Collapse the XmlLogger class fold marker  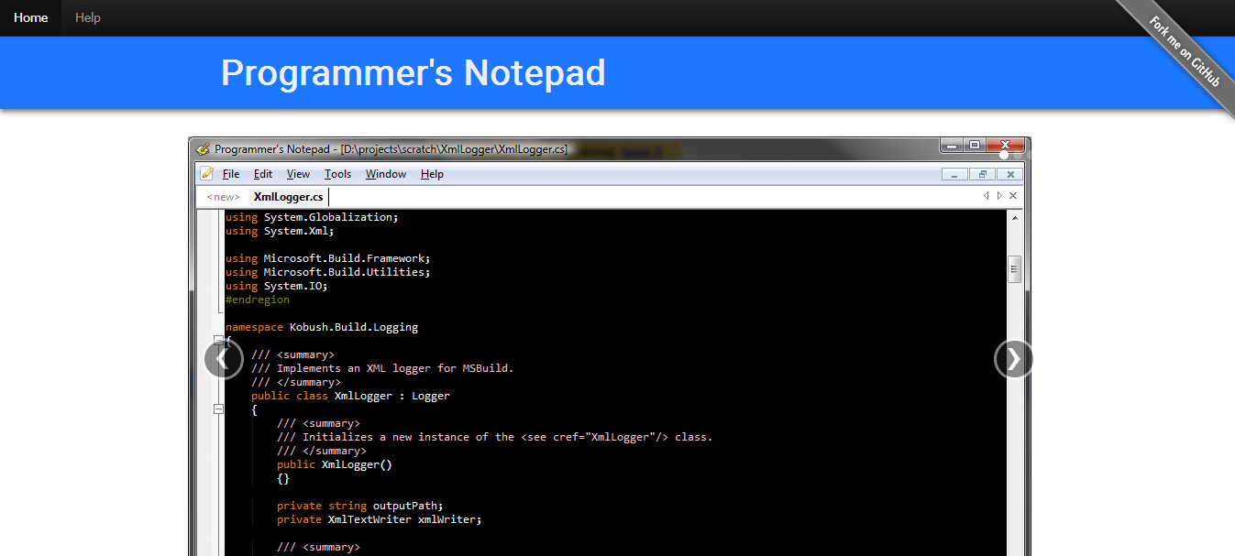(218, 409)
